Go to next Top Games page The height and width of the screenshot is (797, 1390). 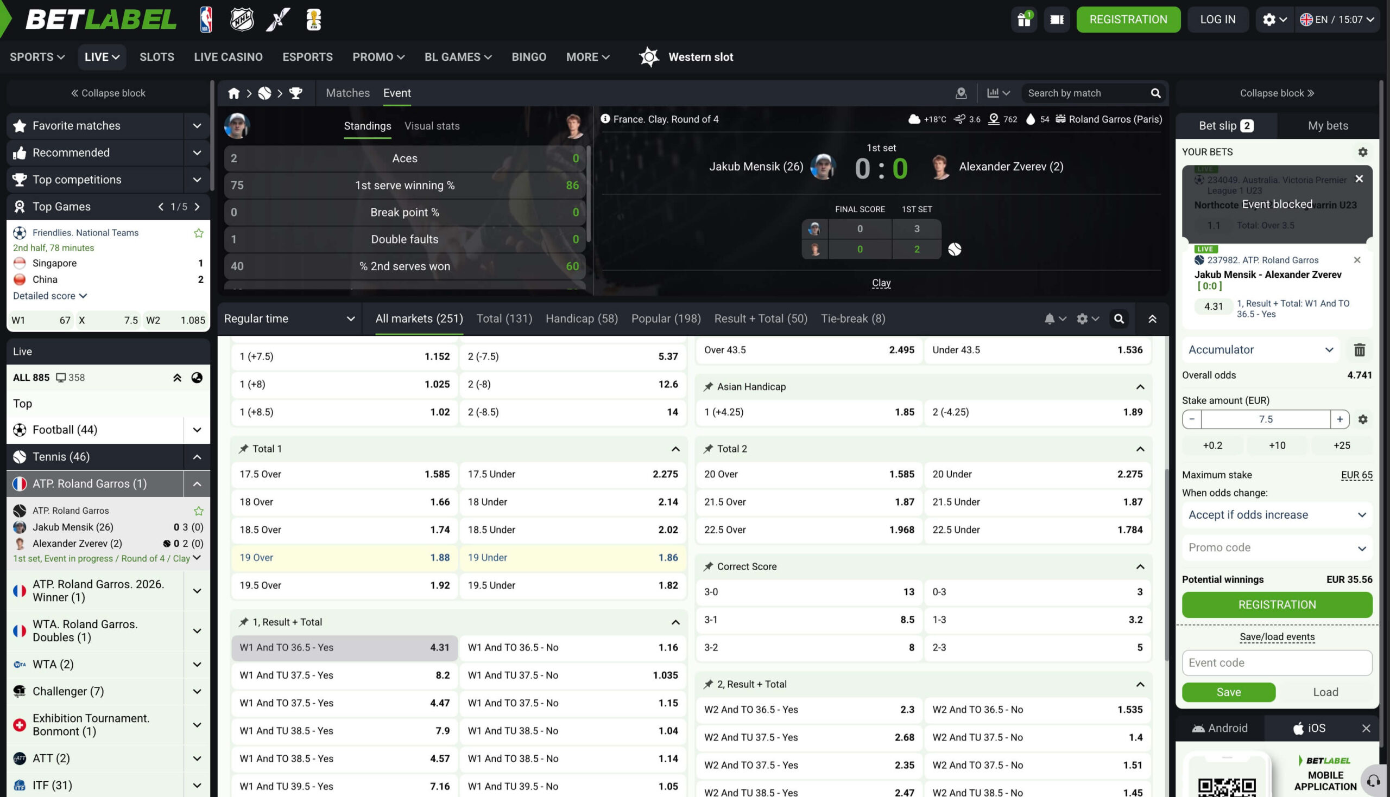(x=197, y=207)
